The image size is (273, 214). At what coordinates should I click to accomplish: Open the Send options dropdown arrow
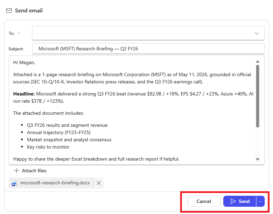(261, 201)
